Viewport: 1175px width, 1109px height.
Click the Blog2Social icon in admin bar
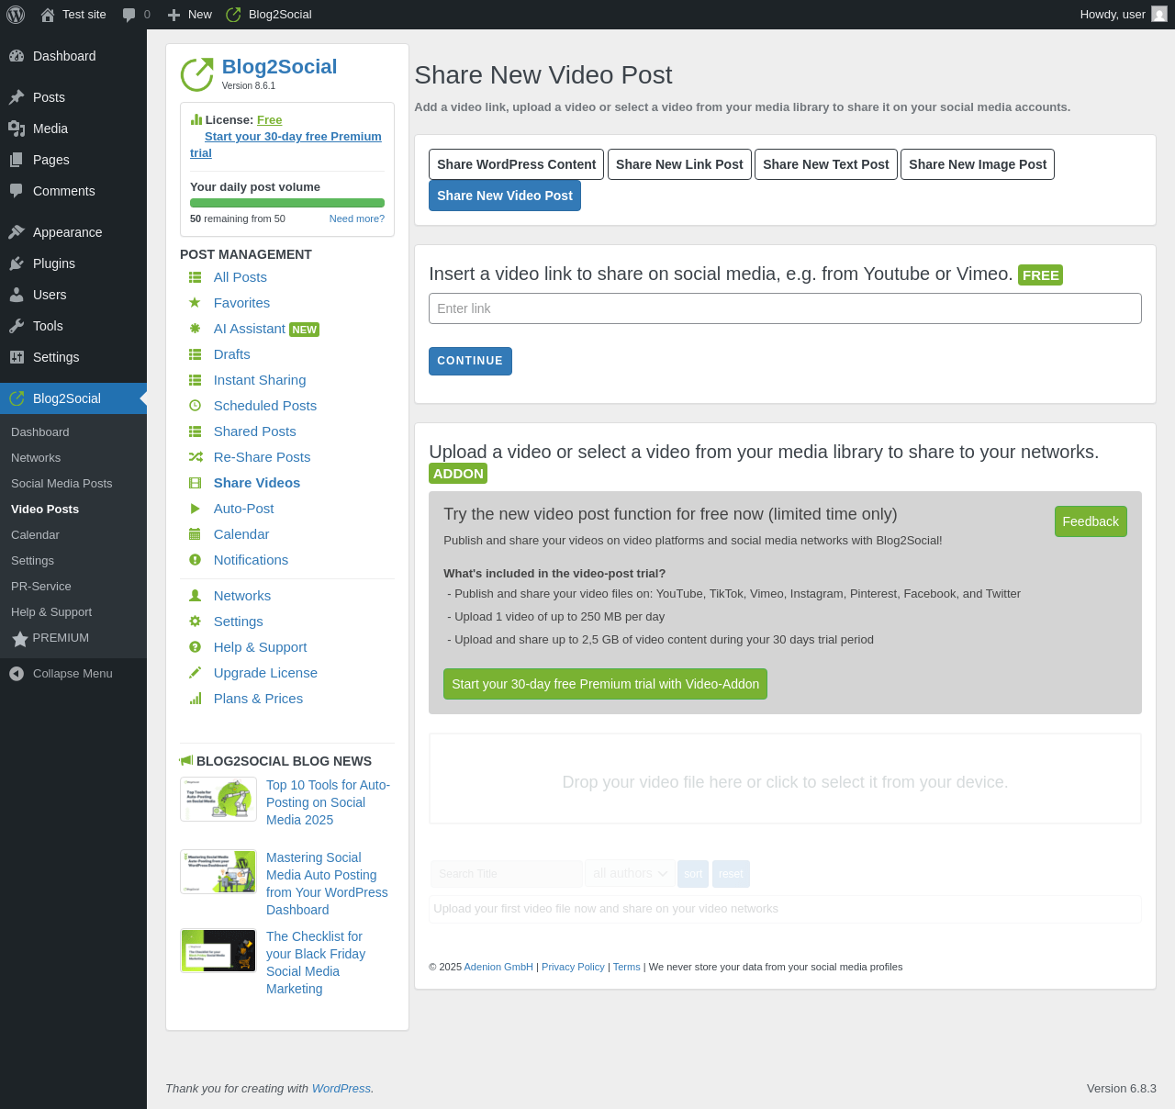pyautogui.click(x=233, y=15)
